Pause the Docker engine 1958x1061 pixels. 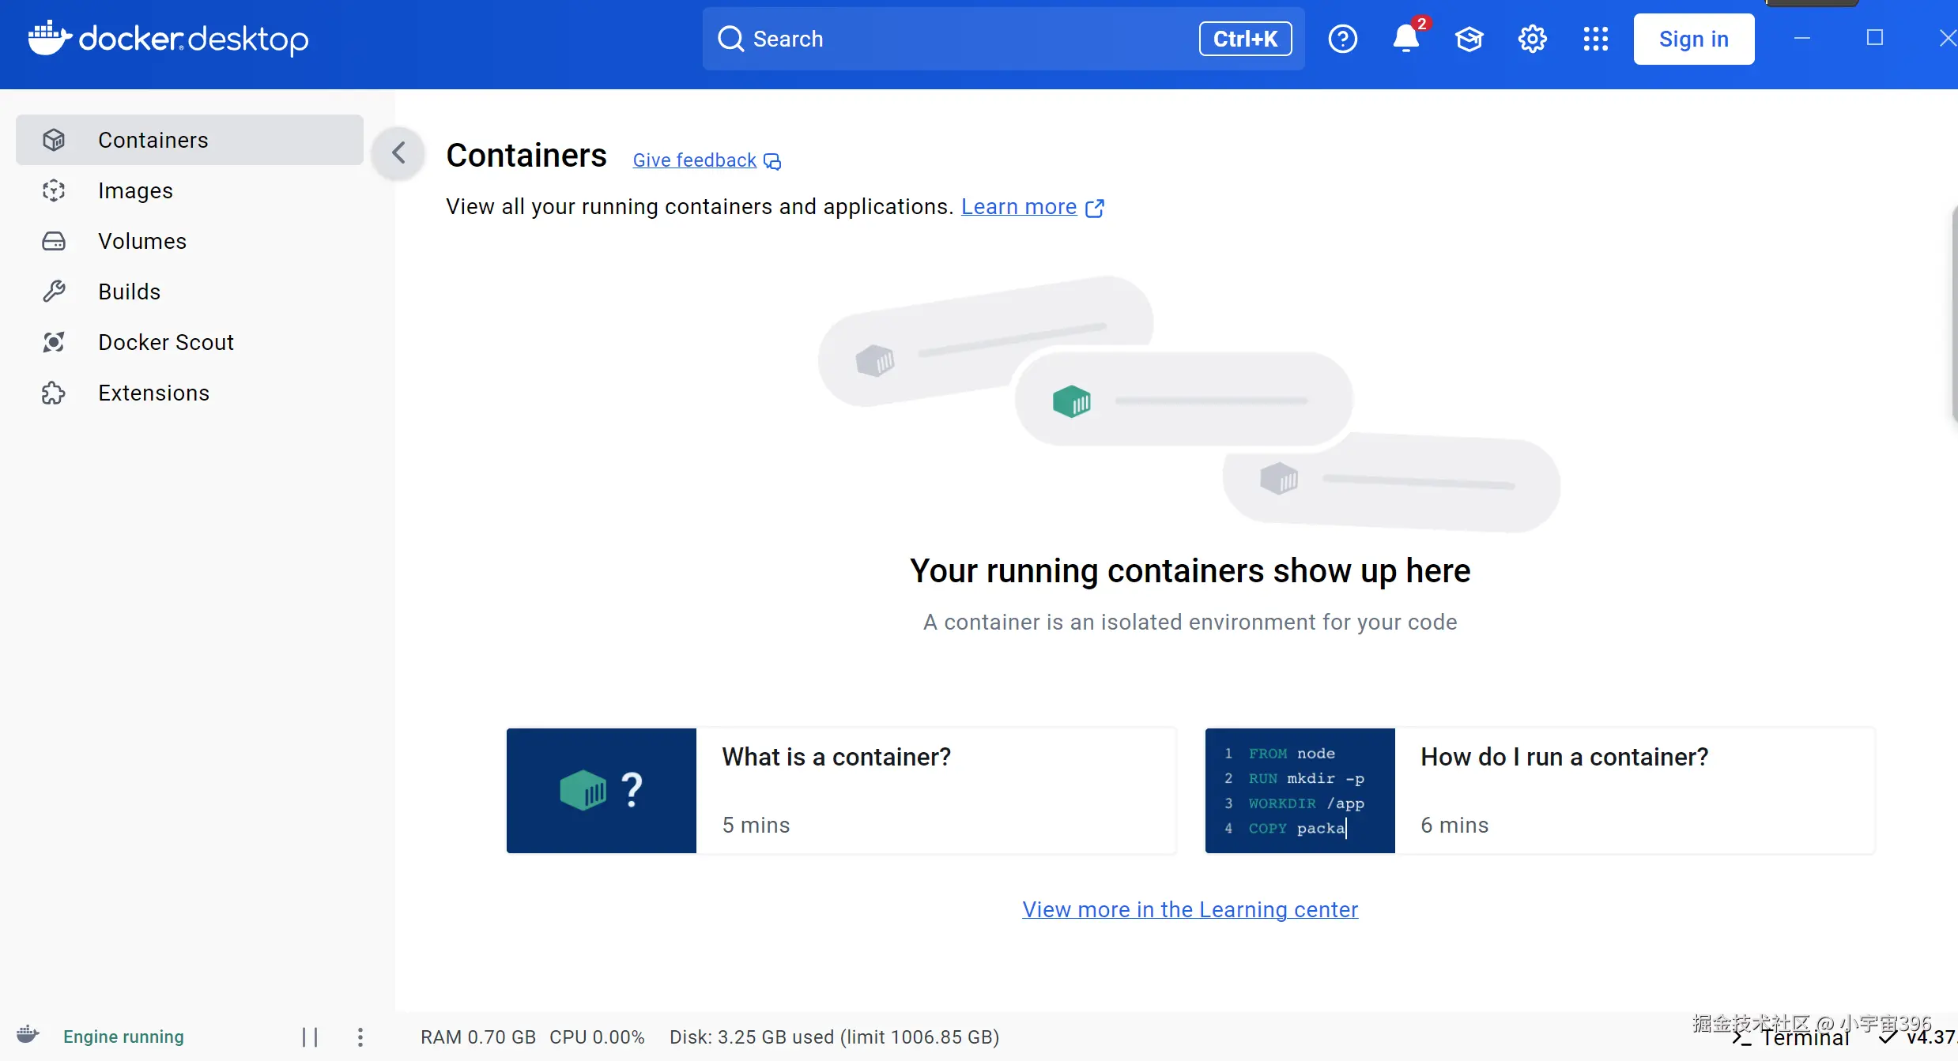tap(310, 1037)
